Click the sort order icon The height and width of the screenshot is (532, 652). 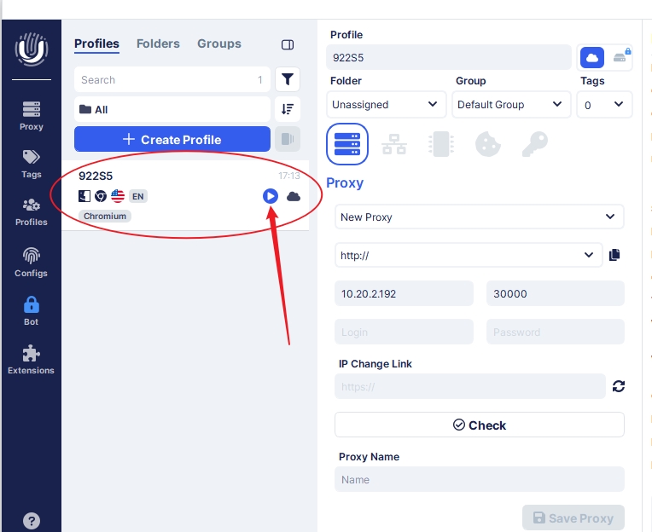[288, 109]
